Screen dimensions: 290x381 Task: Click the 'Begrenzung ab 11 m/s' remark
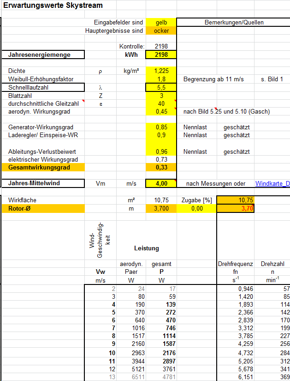pos(213,79)
